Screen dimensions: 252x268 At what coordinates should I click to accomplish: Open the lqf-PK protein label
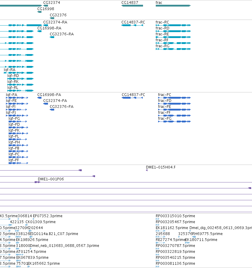coord(14,130)
